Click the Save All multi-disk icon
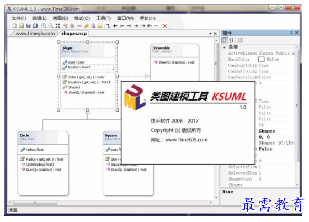 point(35,25)
